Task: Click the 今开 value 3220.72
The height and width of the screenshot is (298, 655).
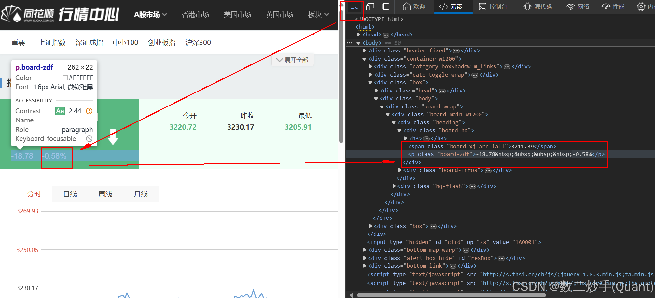Action: click(x=183, y=127)
